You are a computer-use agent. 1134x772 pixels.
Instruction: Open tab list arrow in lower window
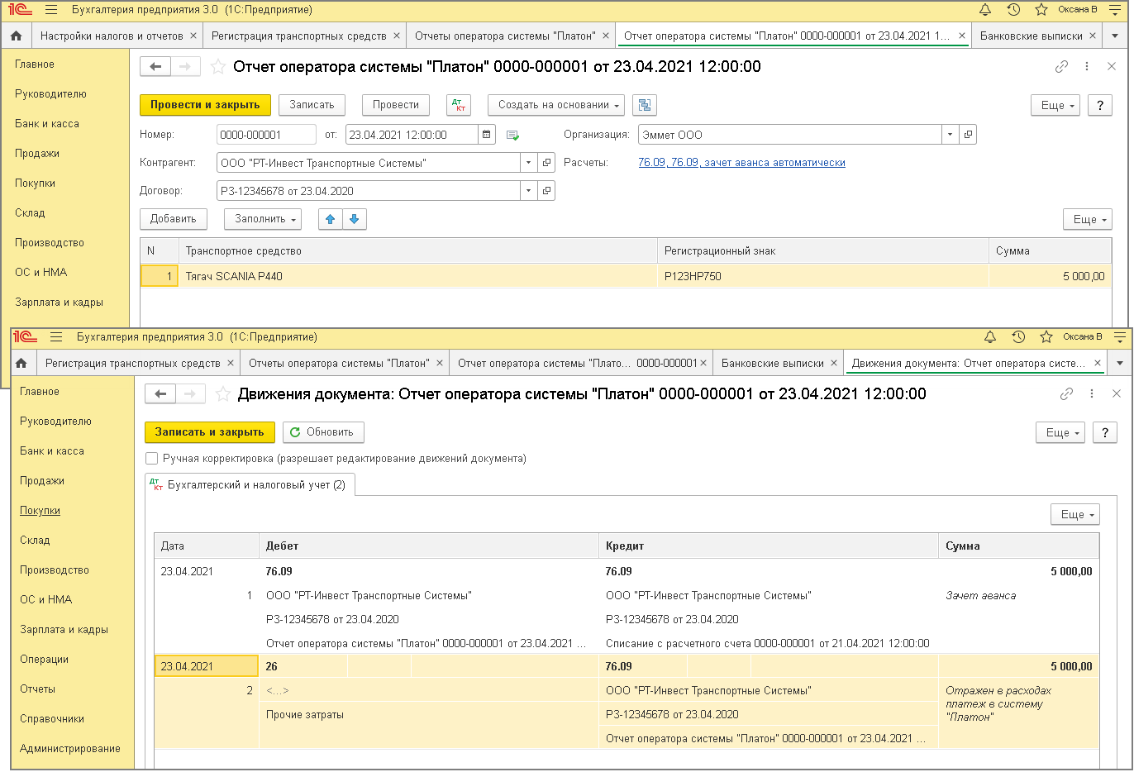pyautogui.click(x=1120, y=363)
